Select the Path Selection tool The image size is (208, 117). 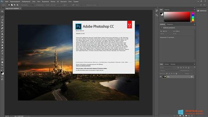(x=2, y=56)
